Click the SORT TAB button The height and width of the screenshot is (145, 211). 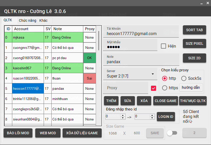(194, 30)
